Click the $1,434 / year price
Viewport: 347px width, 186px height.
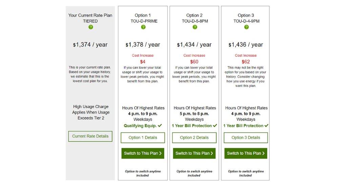pyautogui.click(x=194, y=45)
